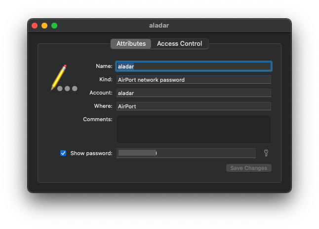The height and width of the screenshot is (229, 319).
Task: Zoom the window with the green button
Action: point(54,26)
